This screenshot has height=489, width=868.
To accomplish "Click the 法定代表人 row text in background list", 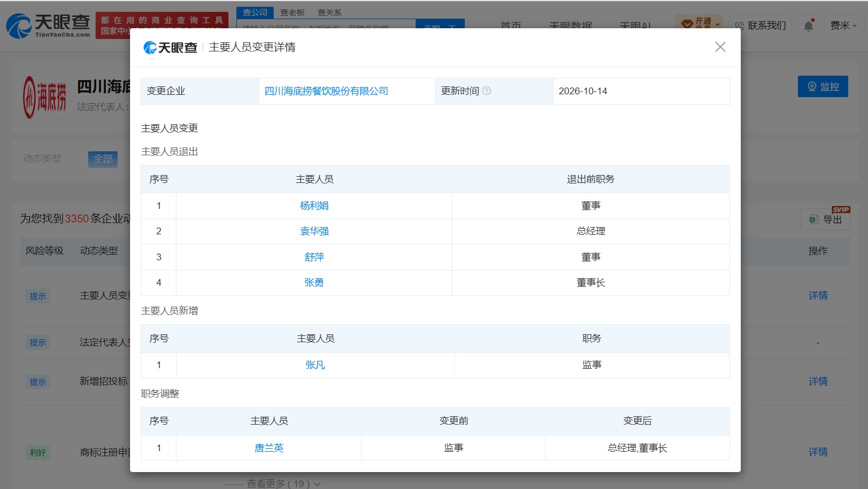I will click(105, 342).
